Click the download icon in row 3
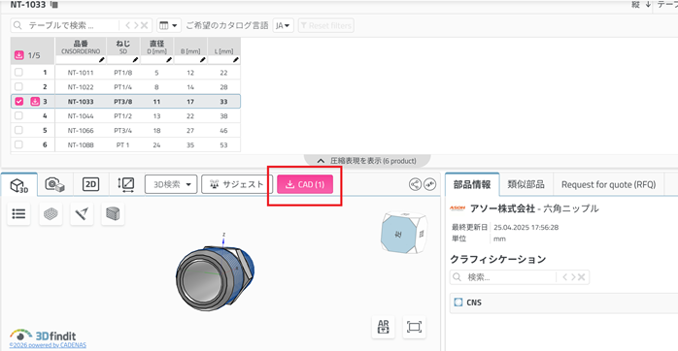 [35, 101]
